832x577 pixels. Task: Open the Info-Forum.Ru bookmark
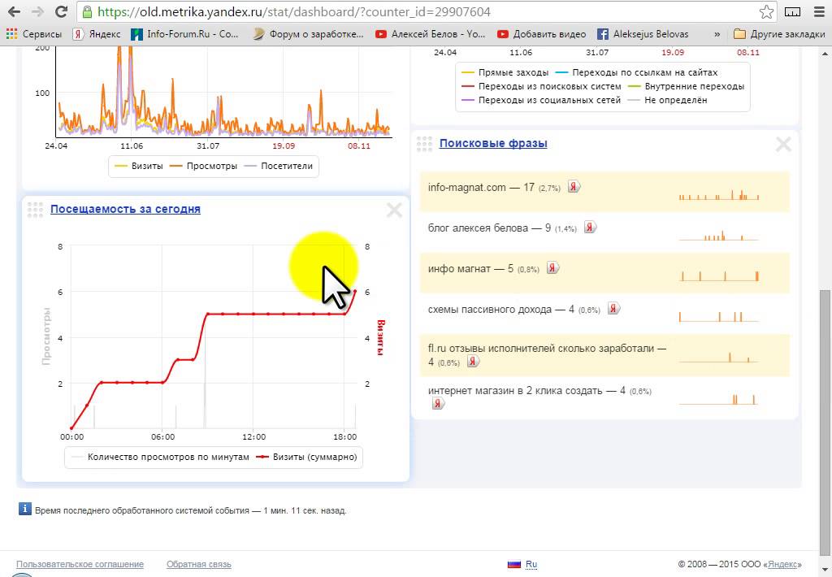(x=185, y=34)
